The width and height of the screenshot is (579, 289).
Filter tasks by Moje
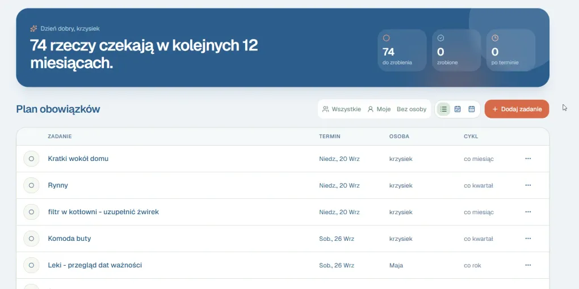click(x=379, y=109)
